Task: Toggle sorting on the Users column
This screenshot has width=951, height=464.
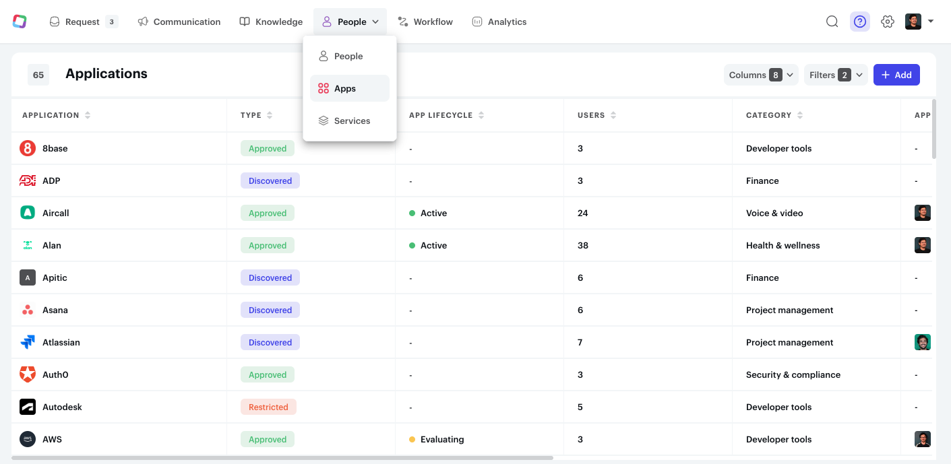Action: (614, 114)
